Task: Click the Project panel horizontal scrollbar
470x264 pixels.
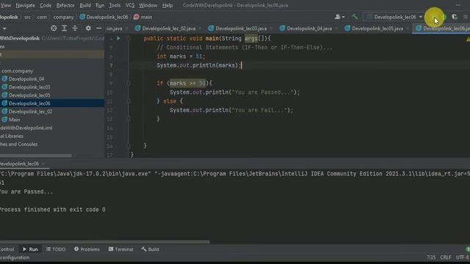Action: (x=36, y=155)
